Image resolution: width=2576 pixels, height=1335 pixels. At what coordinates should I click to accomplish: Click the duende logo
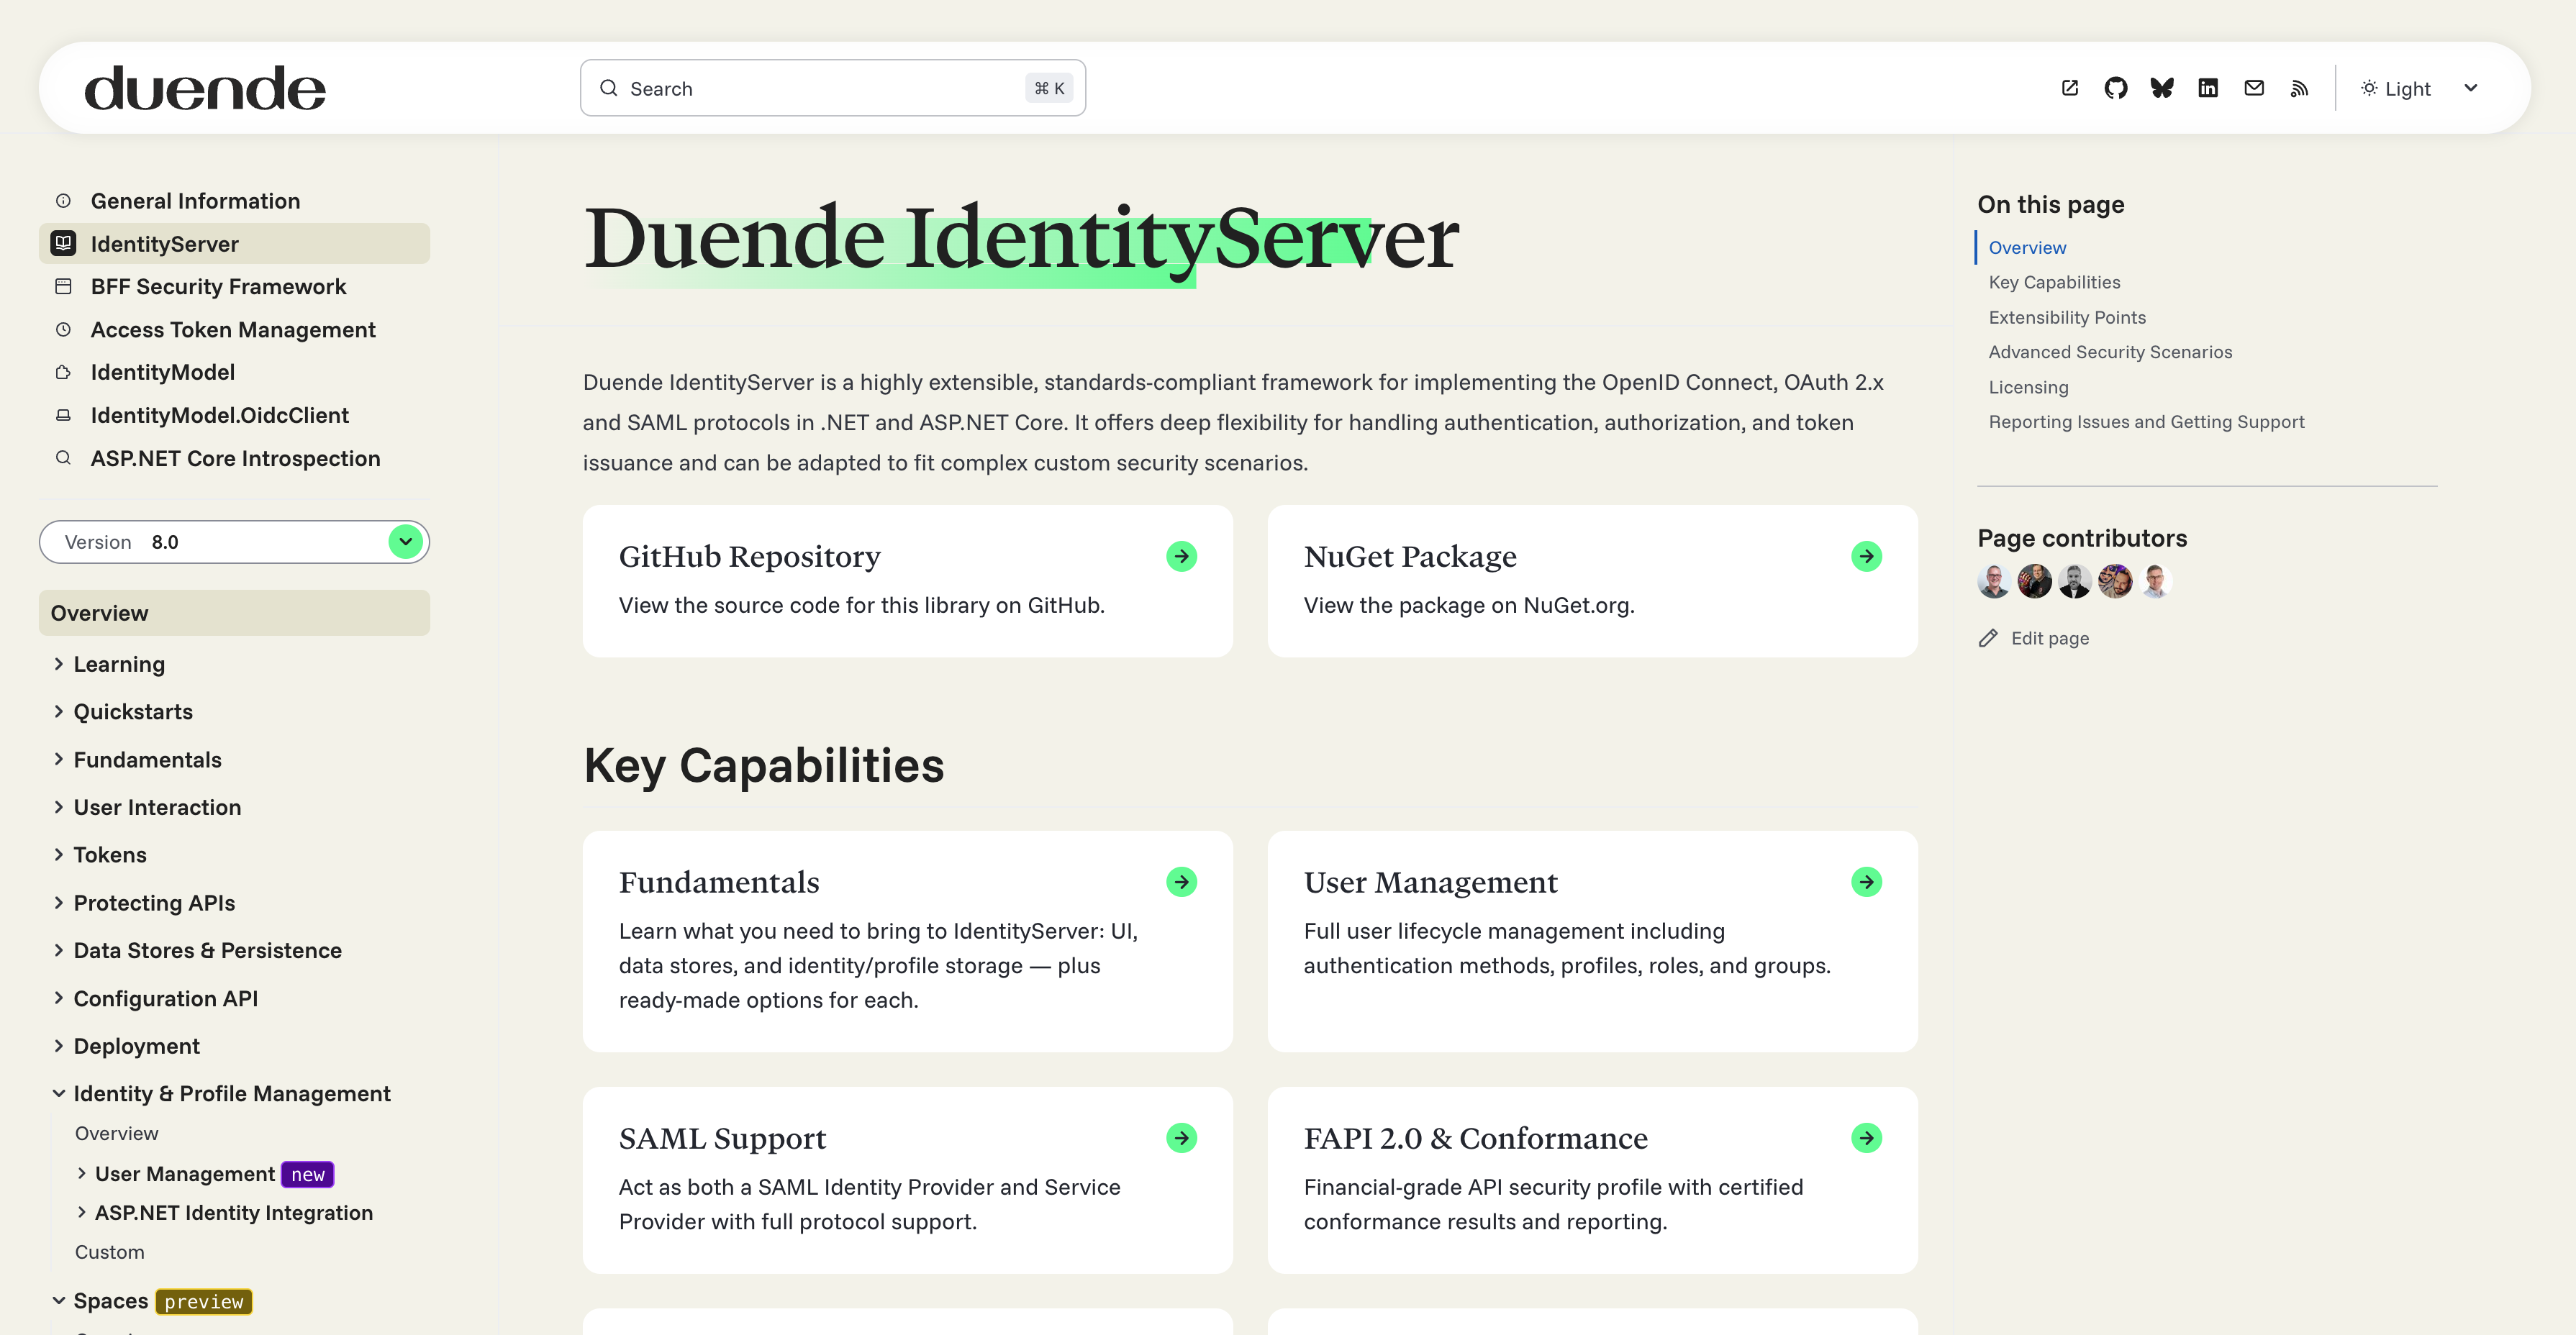tap(205, 88)
